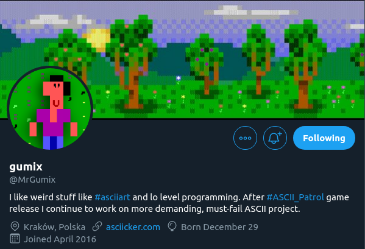The height and width of the screenshot is (249, 365).
Task: Click the location pin icon
Action: pyautogui.click(x=15, y=226)
